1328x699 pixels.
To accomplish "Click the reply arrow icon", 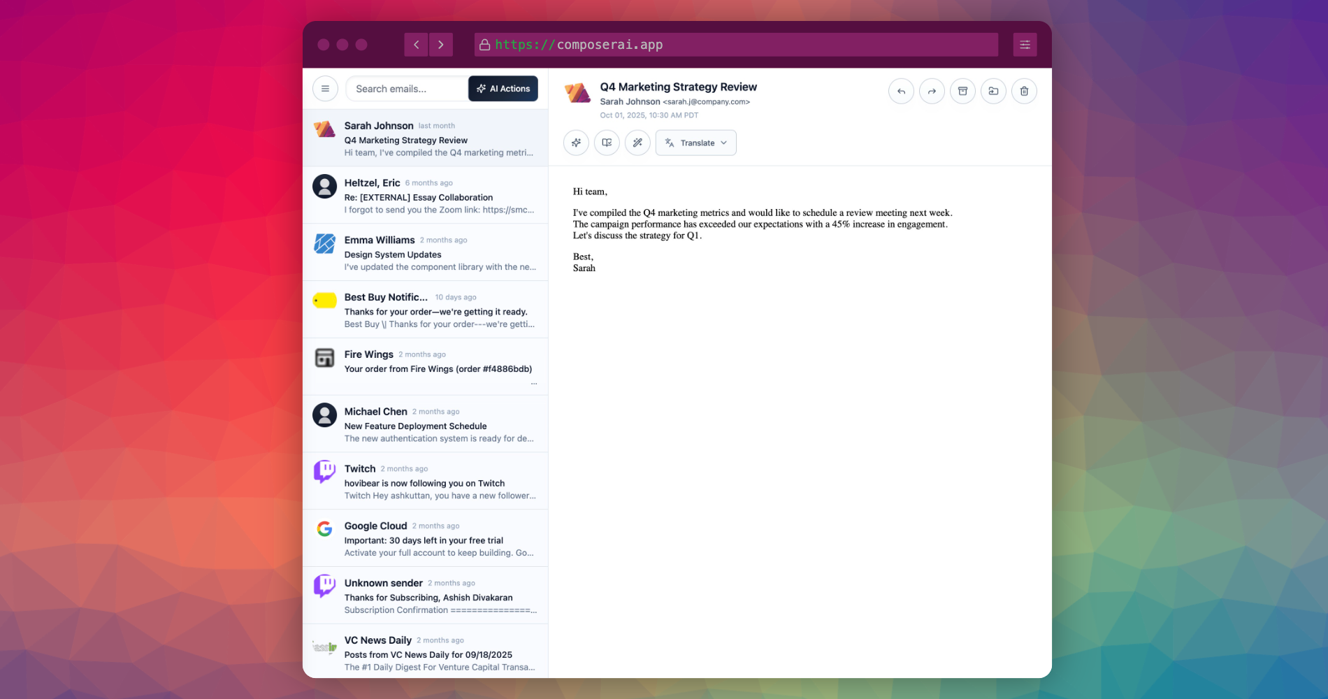I will pos(901,91).
